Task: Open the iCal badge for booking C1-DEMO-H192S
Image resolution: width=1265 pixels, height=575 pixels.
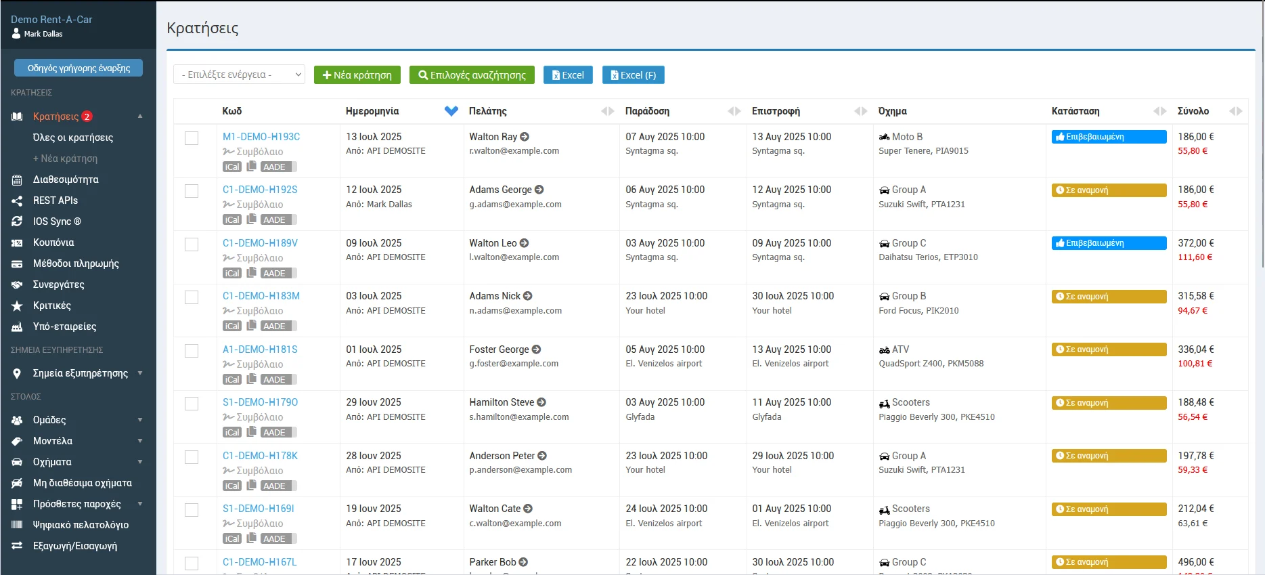Action: [232, 219]
